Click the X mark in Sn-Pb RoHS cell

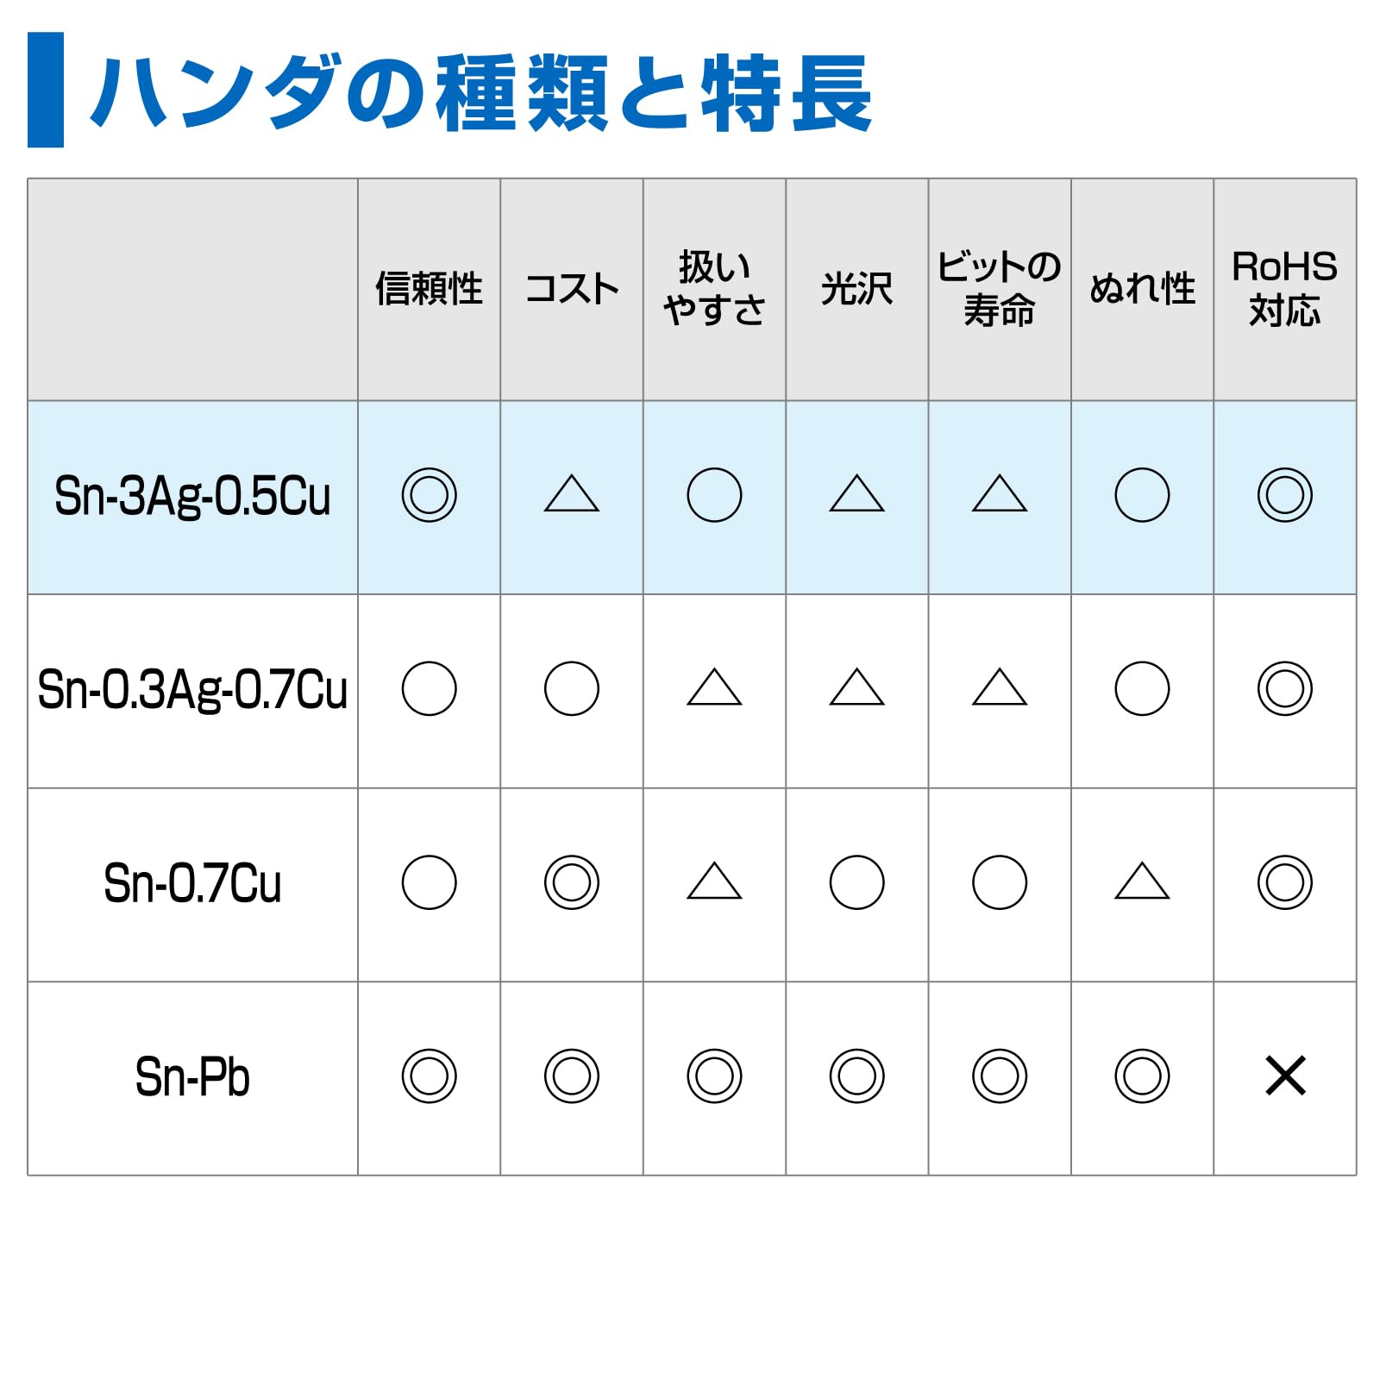[1285, 1076]
